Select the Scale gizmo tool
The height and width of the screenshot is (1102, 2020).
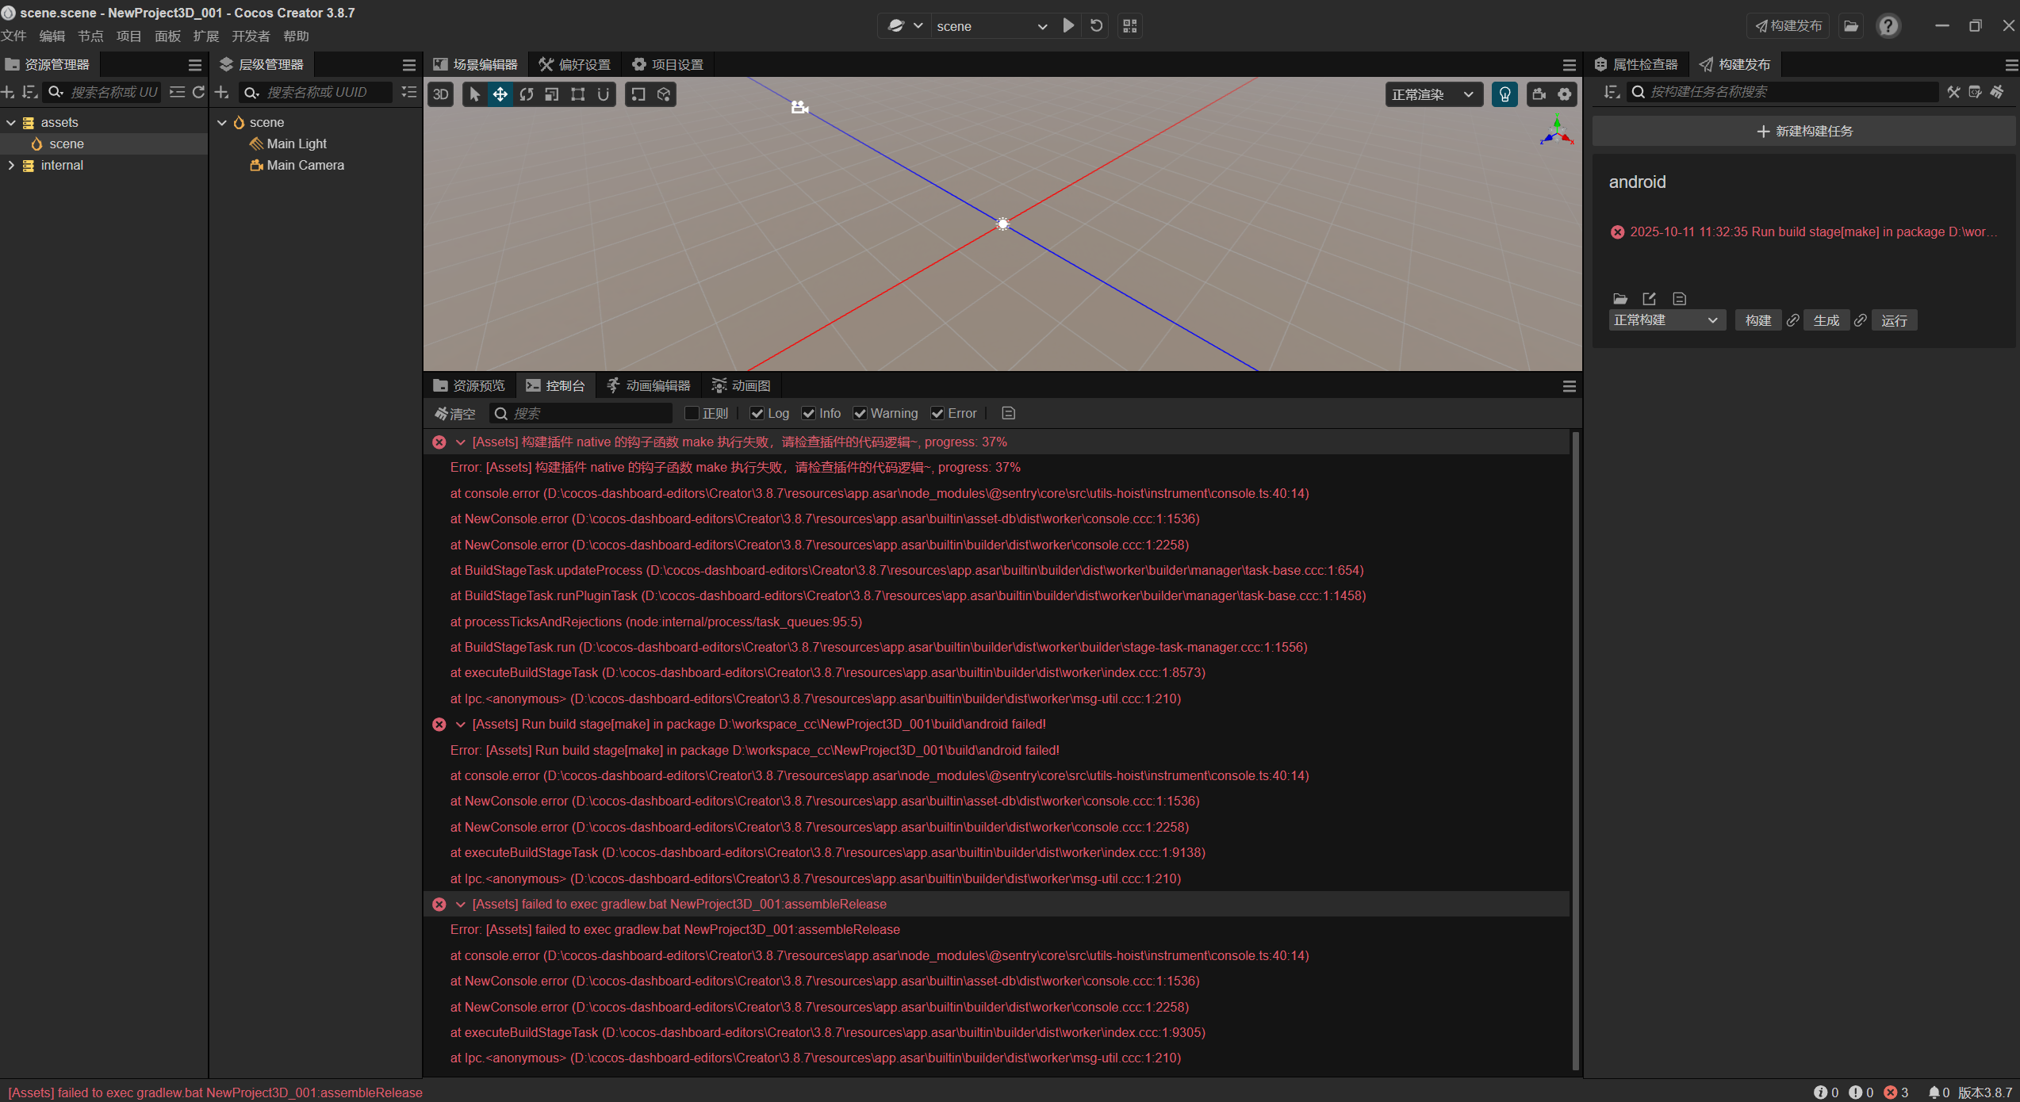552,94
